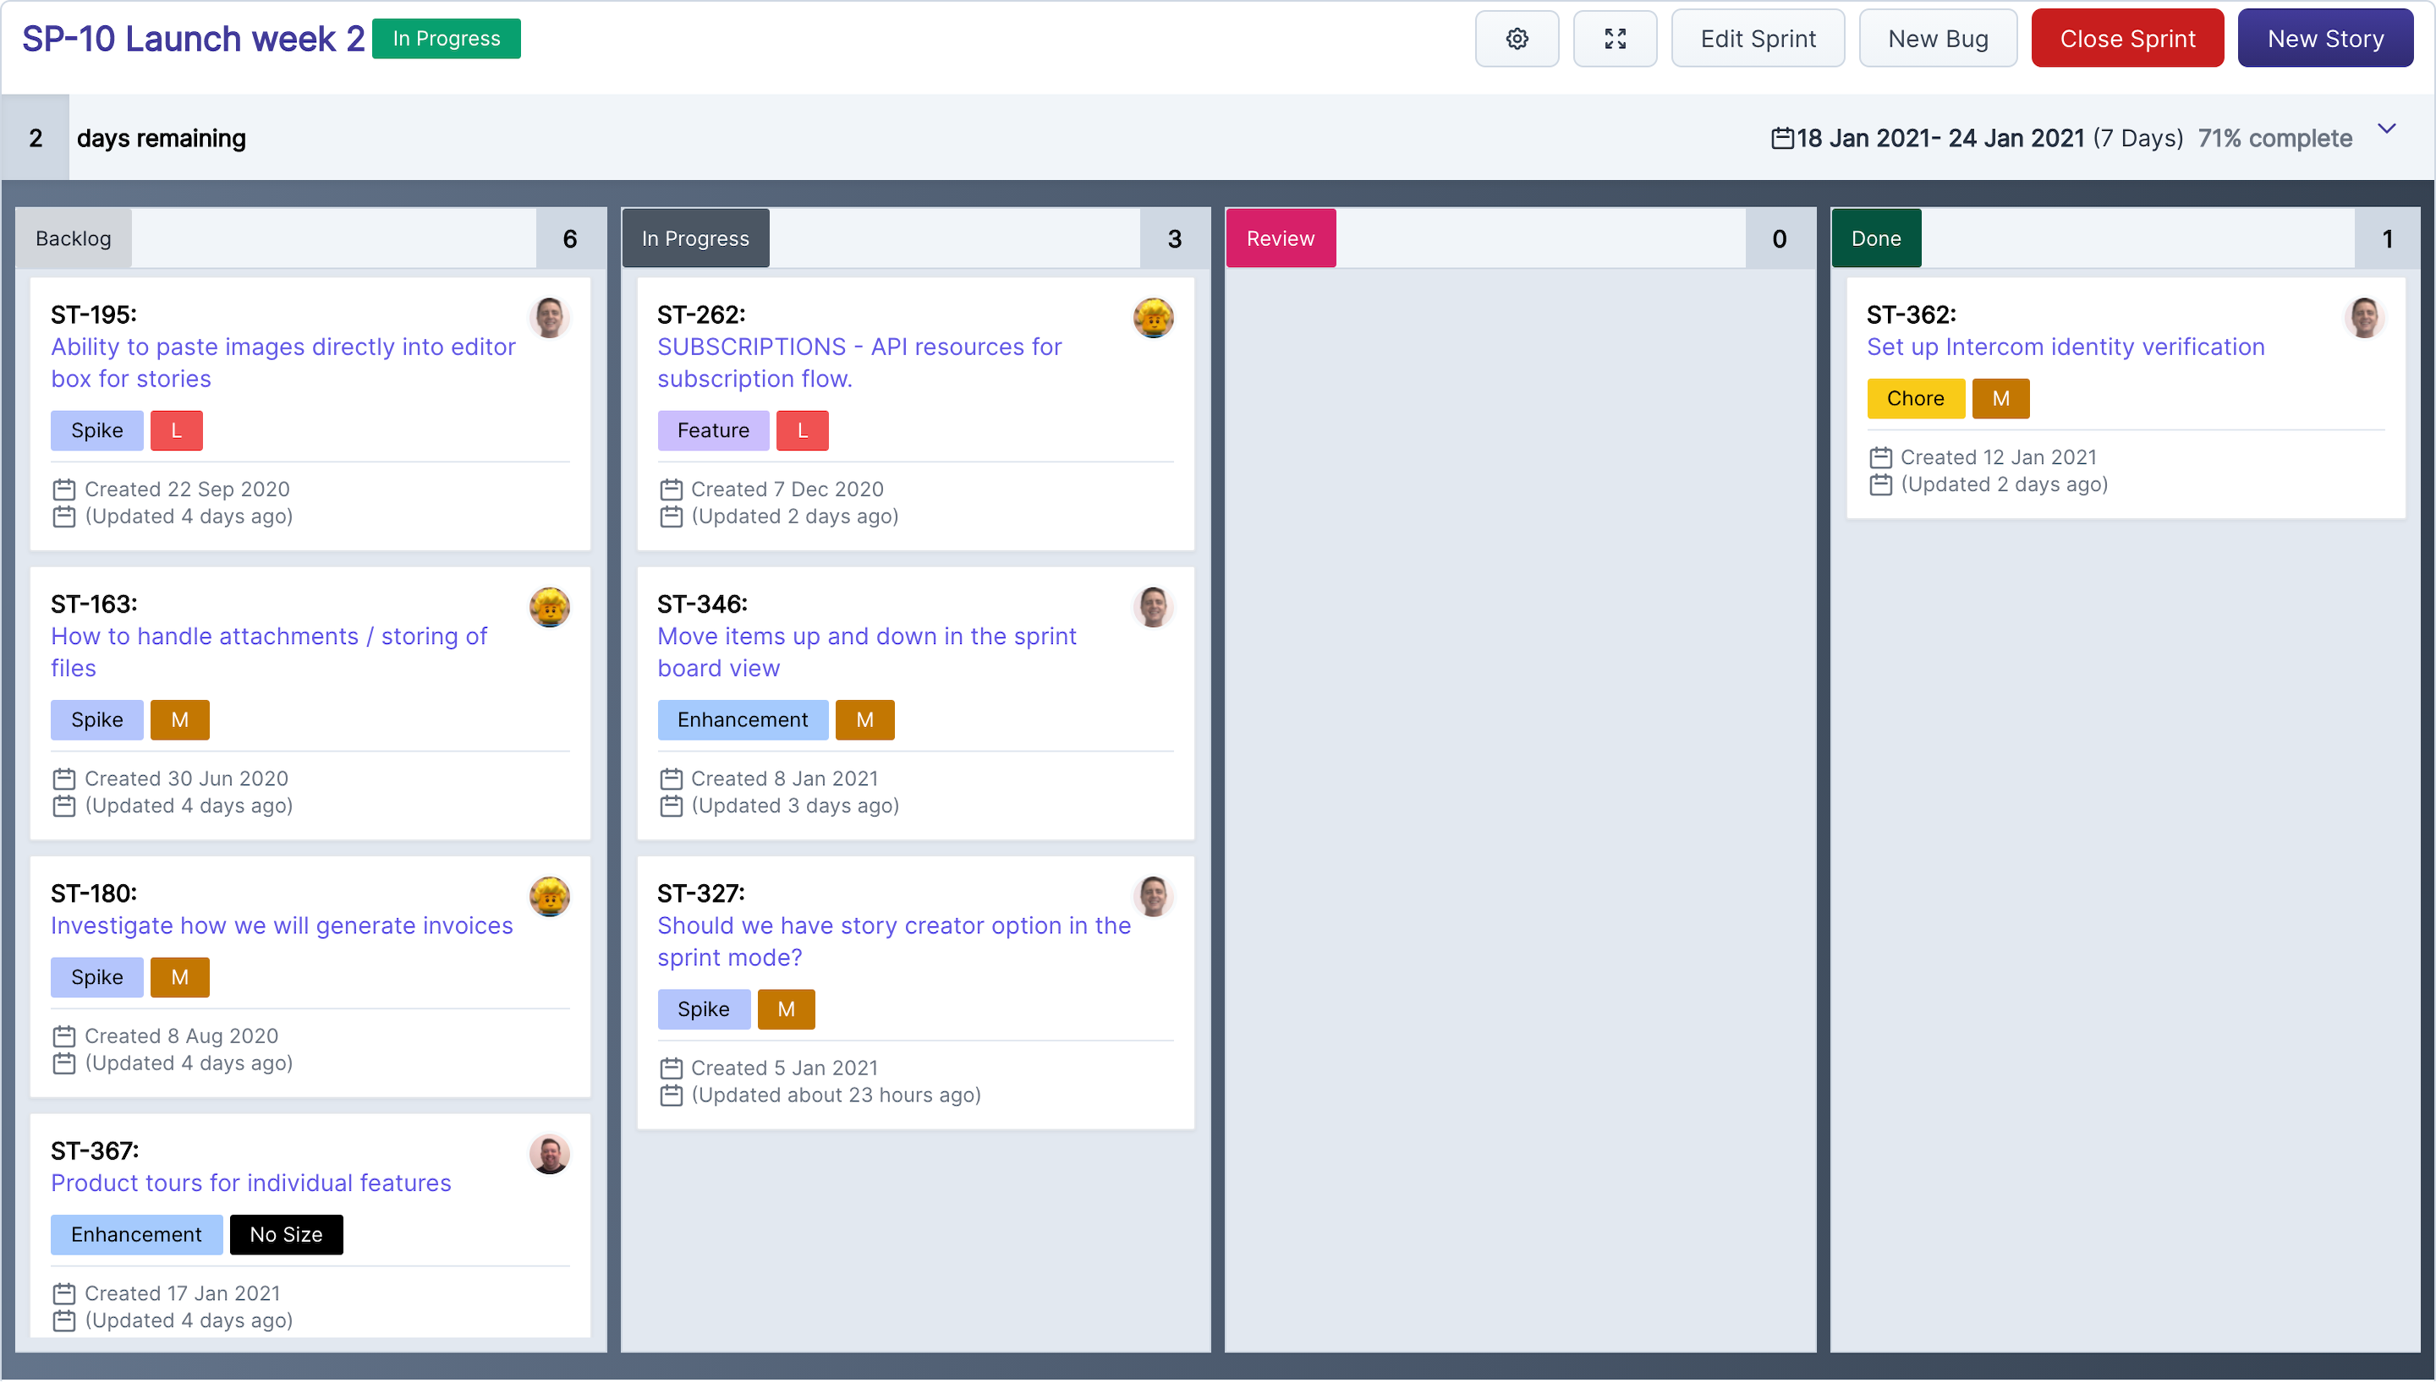Open Edit Sprint

1757,39
